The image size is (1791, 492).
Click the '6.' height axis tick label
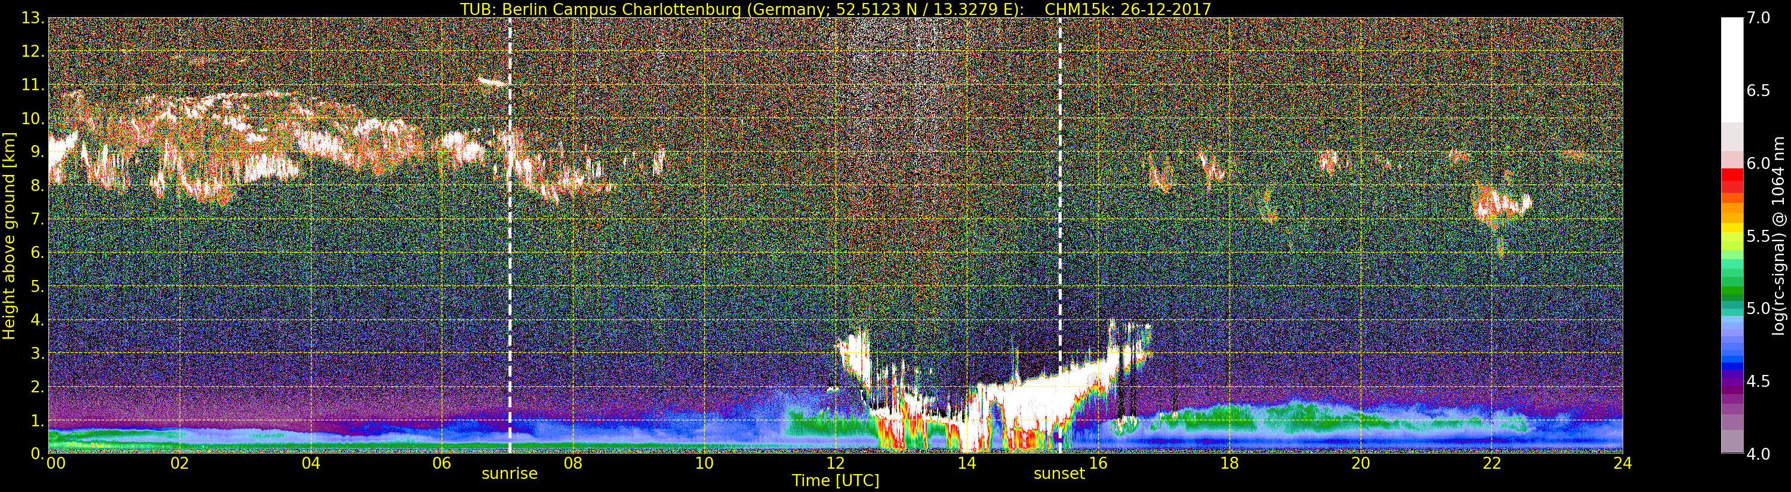tap(37, 253)
